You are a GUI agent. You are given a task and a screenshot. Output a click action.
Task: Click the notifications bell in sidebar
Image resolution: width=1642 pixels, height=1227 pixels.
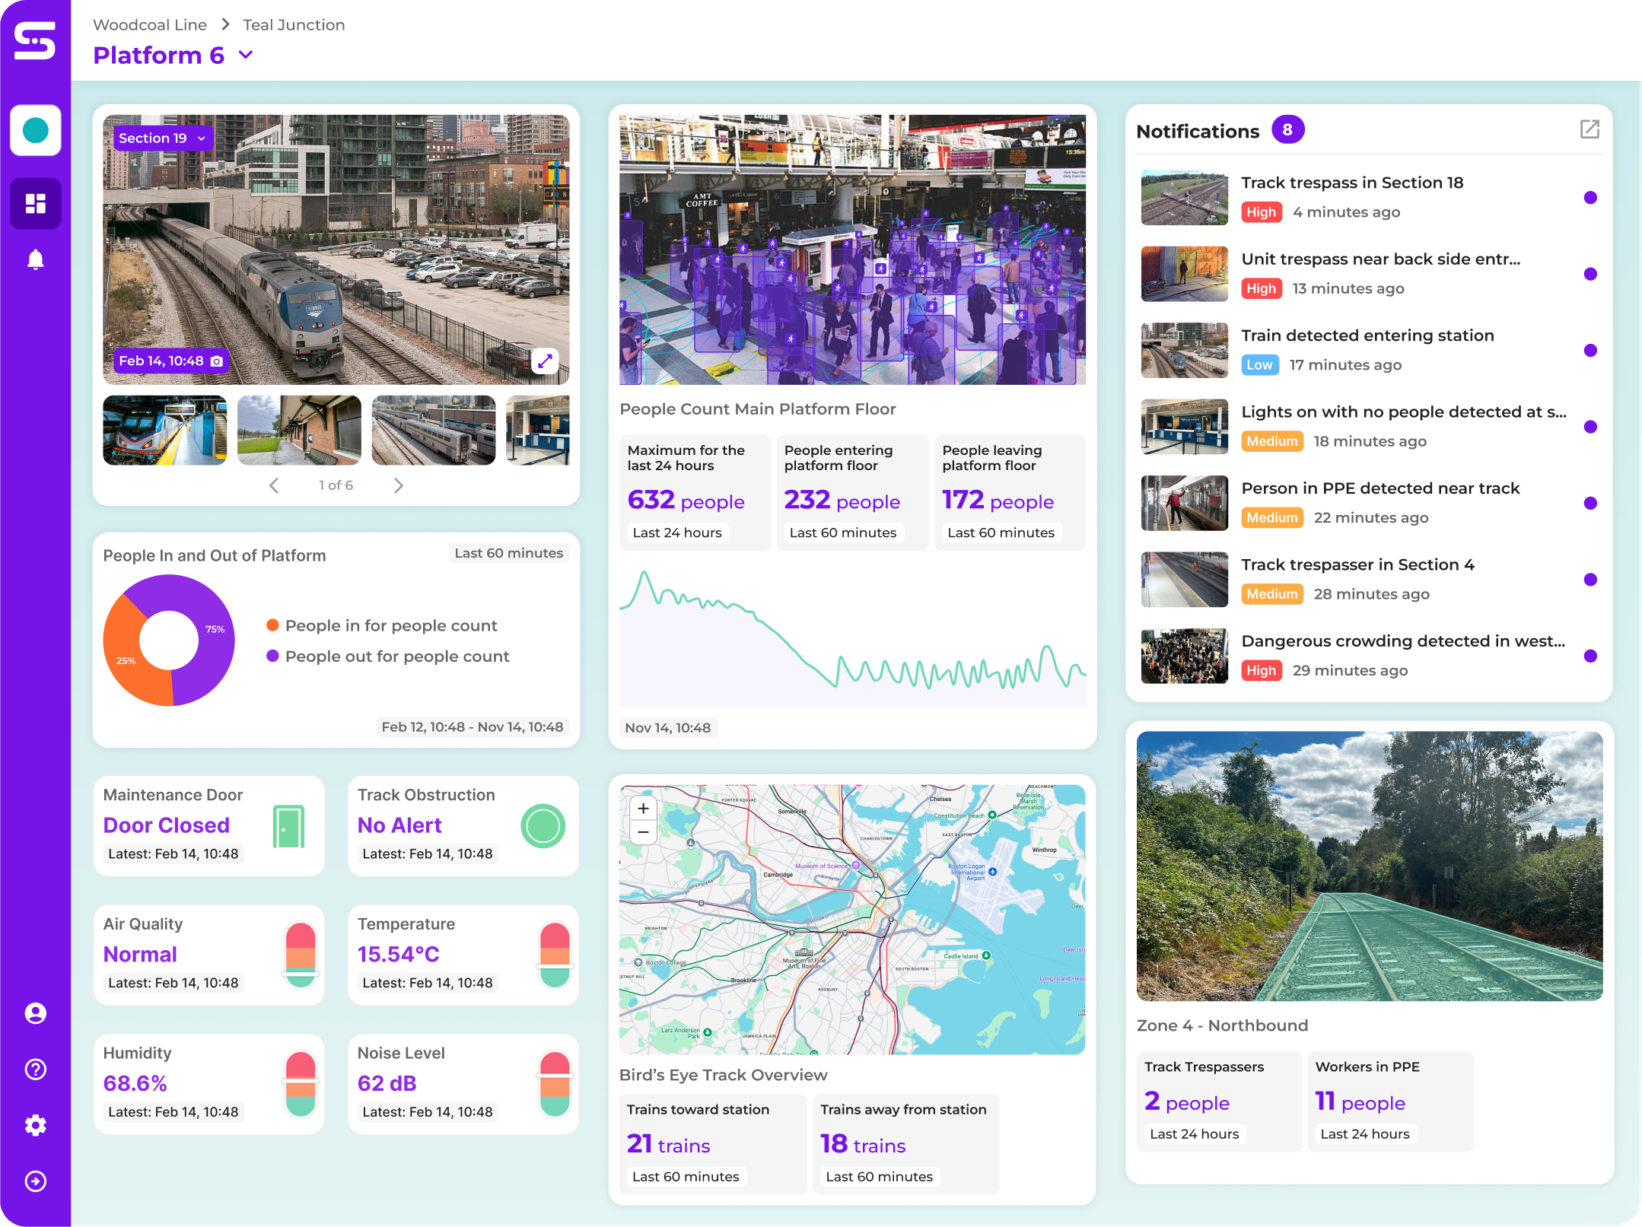tap(35, 260)
